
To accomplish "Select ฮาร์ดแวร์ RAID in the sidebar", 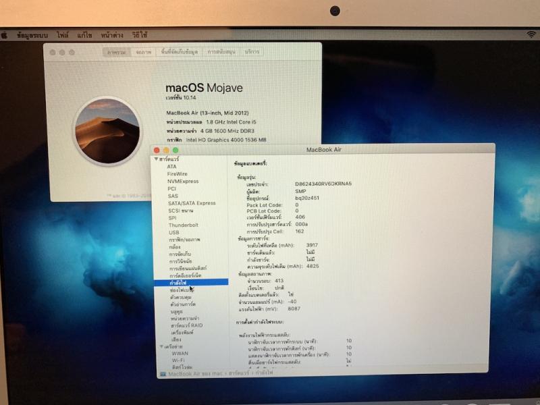I will click(x=187, y=325).
